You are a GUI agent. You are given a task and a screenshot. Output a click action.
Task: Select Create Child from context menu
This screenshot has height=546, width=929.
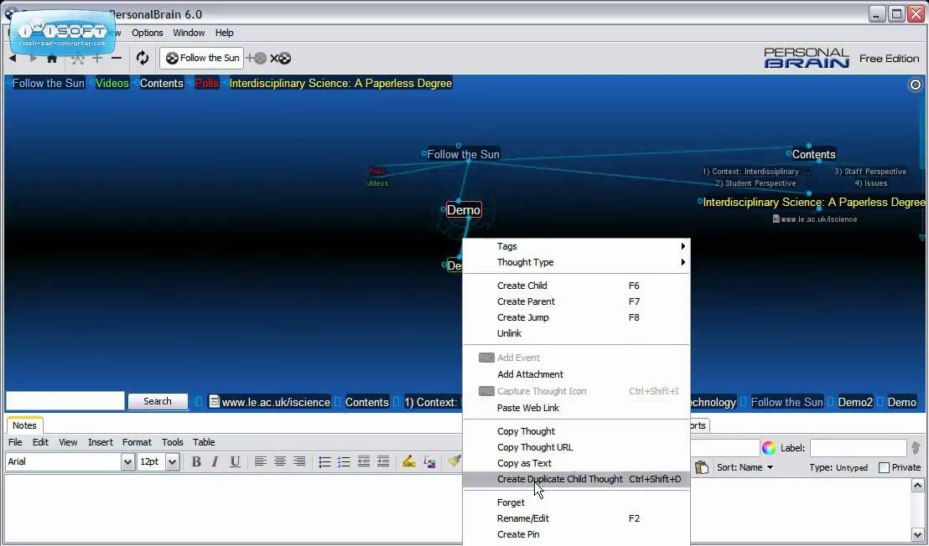click(576, 286)
